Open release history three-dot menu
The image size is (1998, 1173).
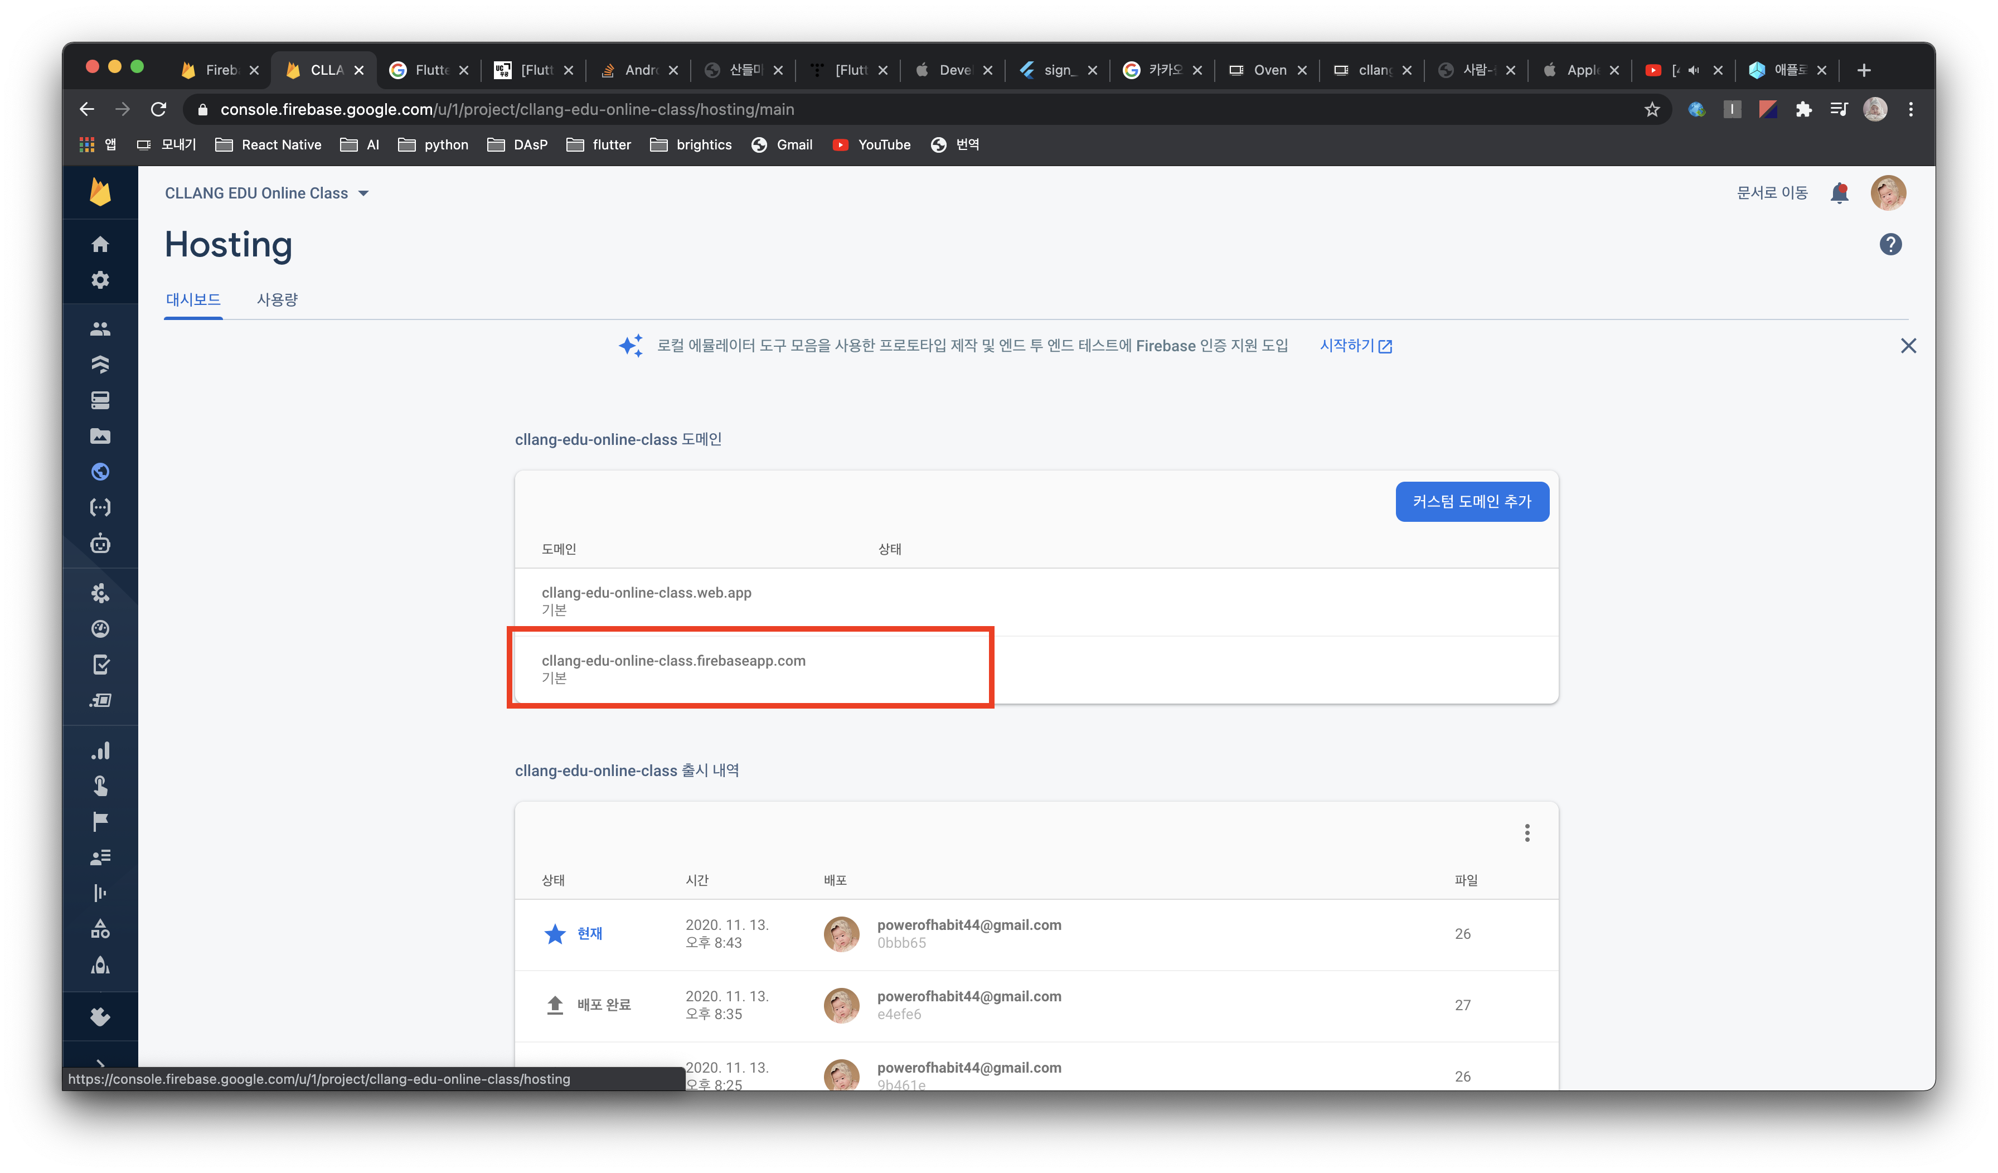coord(1526,833)
